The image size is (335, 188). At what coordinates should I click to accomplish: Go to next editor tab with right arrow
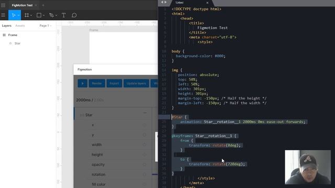pos(165,2)
